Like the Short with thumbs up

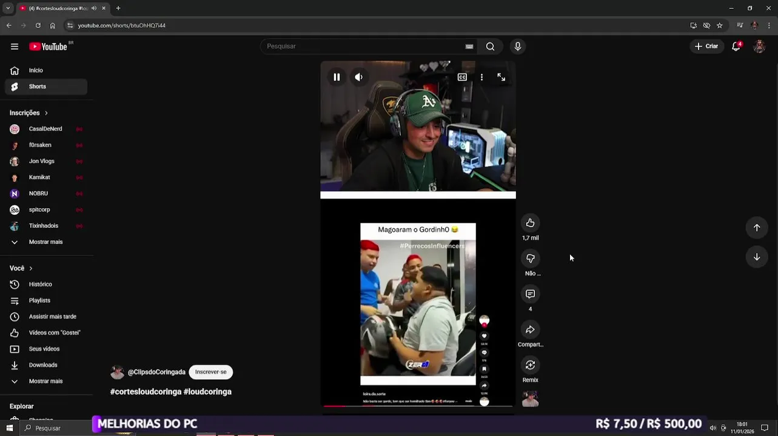click(530, 223)
